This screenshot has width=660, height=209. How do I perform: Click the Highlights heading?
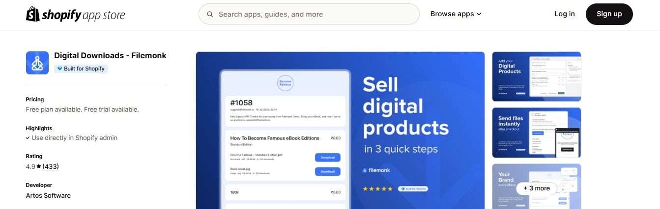pos(39,128)
